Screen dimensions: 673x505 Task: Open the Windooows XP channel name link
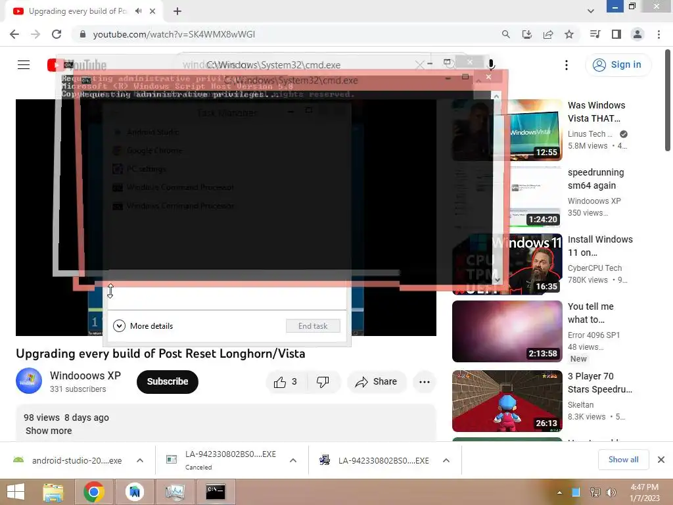(x=85, y=375)
